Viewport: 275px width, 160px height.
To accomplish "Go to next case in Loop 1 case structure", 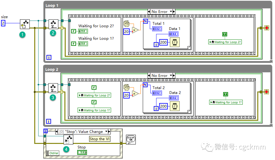I will point(174,11).
